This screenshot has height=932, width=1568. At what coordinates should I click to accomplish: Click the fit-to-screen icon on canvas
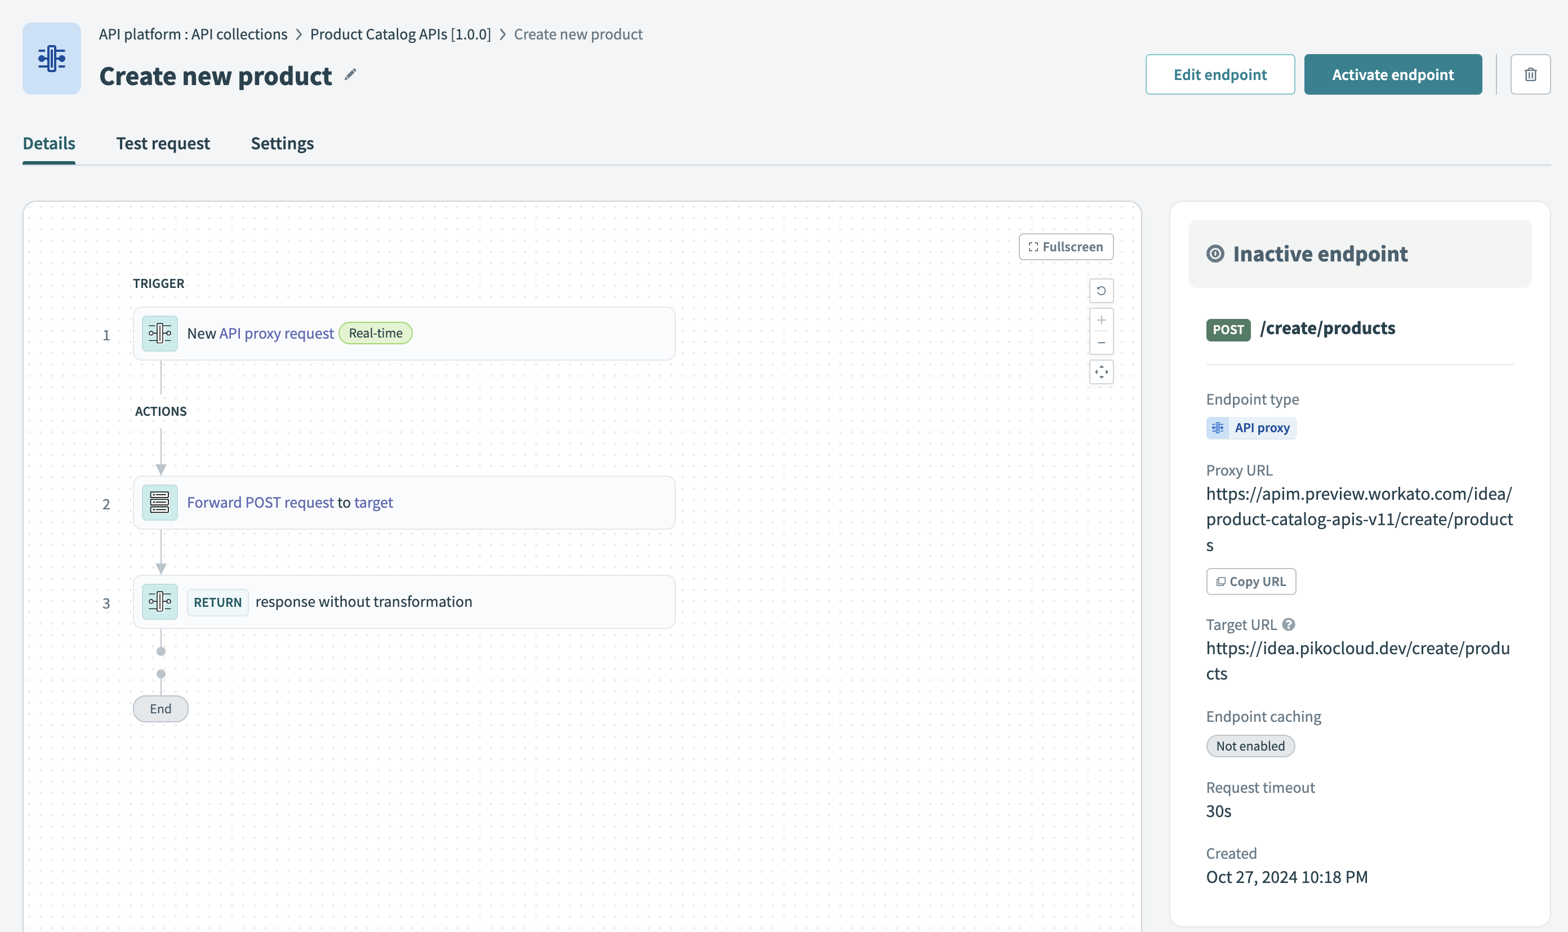point(1102,372)
